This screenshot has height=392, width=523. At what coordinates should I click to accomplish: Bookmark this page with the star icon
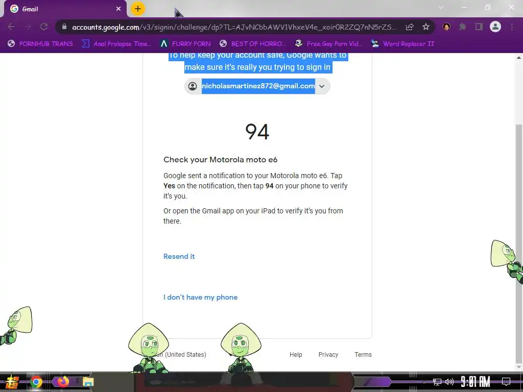(x=426, y=27)
